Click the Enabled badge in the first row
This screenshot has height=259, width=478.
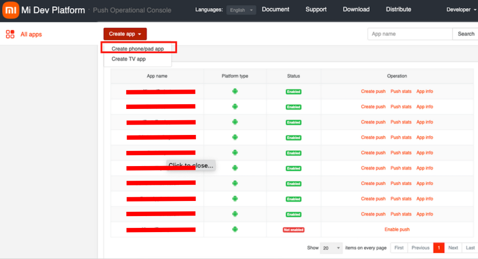point(294,92)
